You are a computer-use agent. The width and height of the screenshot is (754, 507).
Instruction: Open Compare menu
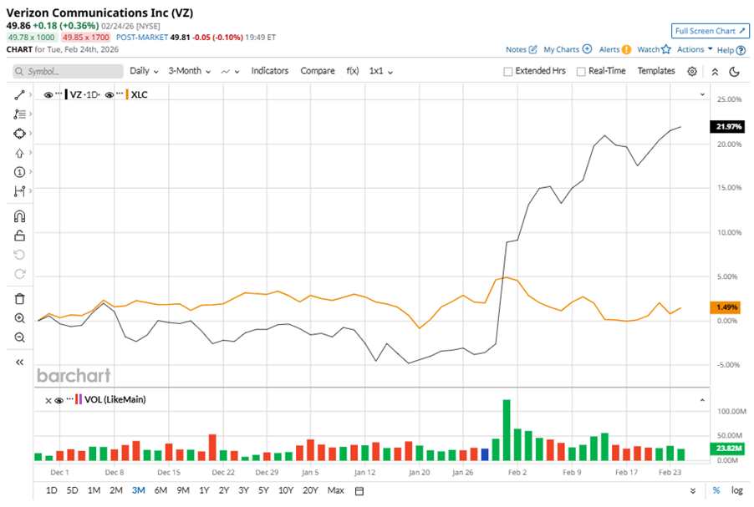(x=318, y=71)
